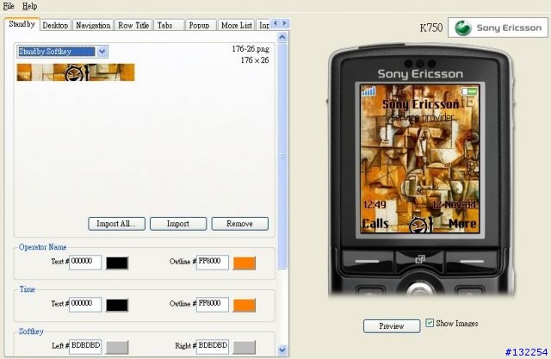Click scrollbar up arrow in panel
The image size is (551, 359).
(282, 37)
